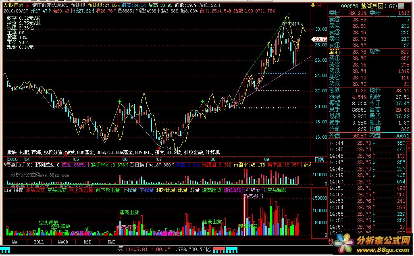414x256 pixels.
Task: Switch to the MACD indicator tab
Action: (x=63, y=242)
